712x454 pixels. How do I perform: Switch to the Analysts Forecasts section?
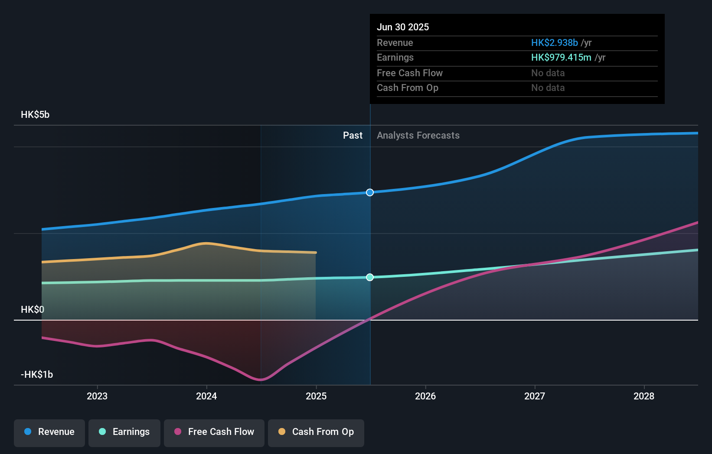coord(418,135)
